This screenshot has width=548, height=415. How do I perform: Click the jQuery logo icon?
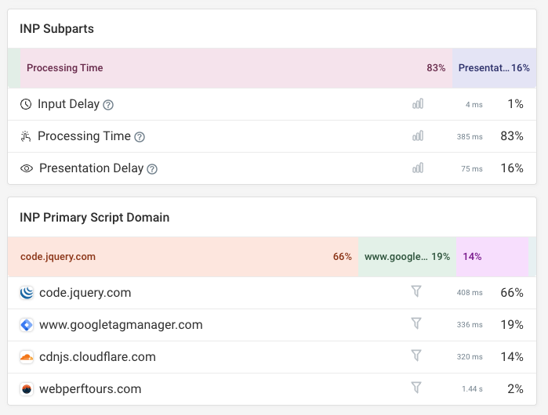[27, 293]
